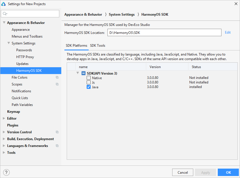Click the copy icon beside File Colors
Image resolution: width=240 pixels, height=178 pixels.
[x=57, y=77]
